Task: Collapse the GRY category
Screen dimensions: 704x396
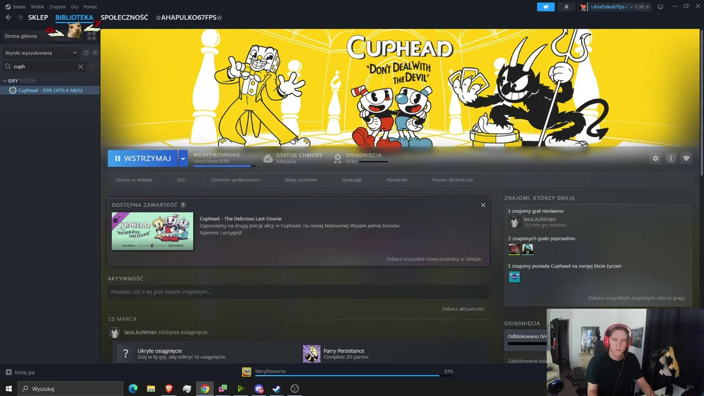Action: pos(5,81)
